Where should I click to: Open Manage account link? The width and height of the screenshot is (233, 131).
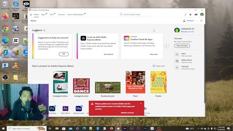(x=187, y=32)
